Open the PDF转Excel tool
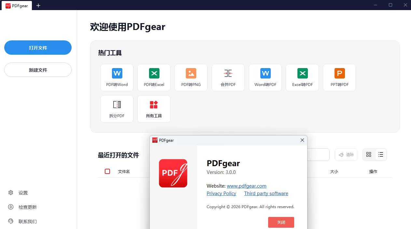 click(x=154, y=78)
